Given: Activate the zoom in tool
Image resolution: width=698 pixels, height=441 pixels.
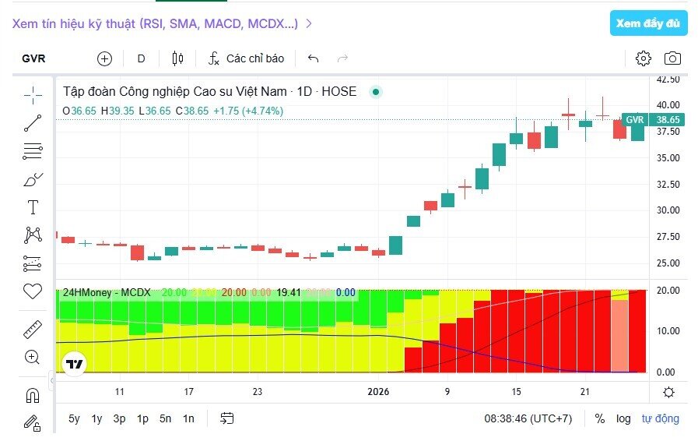Looking at the screenshot, I should point(33,357).
